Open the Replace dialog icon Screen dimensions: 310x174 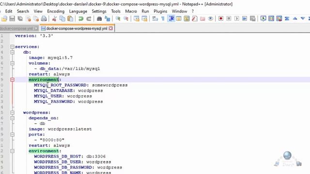point(108,19)
